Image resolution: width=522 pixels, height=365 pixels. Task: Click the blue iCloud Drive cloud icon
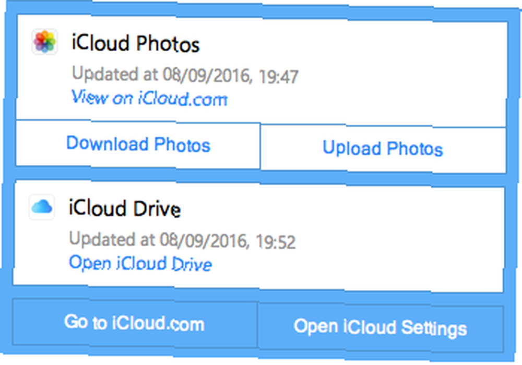[42, 207]
